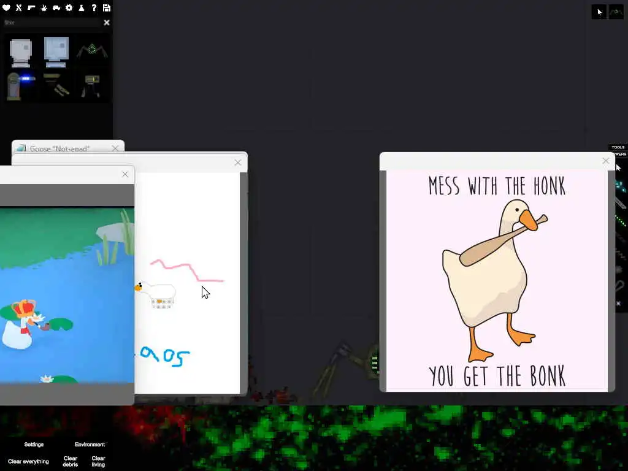Image resolution: width=628 pixels, height=471 pixels.
Task: Clear the filter with the X icon
Action: 107,23
